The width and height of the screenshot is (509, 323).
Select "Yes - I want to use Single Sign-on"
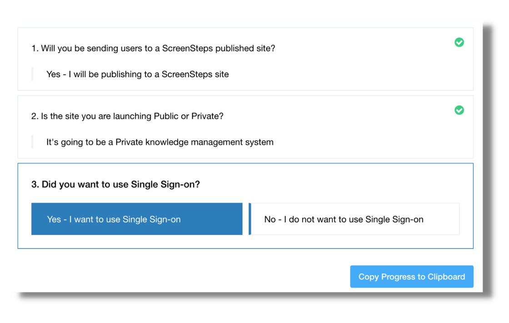(x=137, y=219)
